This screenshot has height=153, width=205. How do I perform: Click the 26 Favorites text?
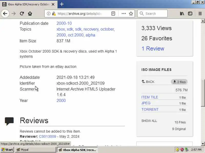(x=157, y=38)
